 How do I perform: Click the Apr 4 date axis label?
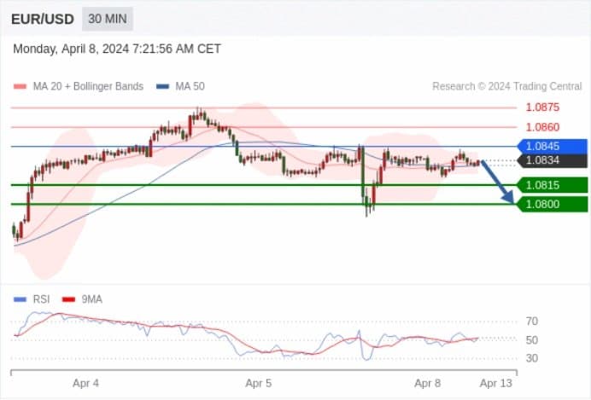pos(85,384)
